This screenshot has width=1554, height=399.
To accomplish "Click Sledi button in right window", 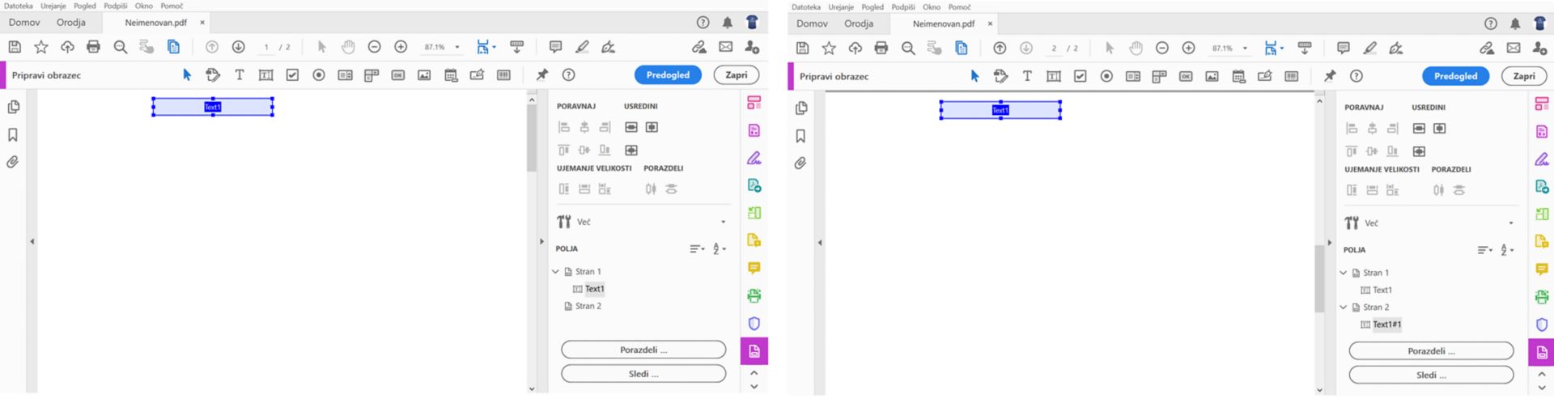I will (x=1431, y=376).
